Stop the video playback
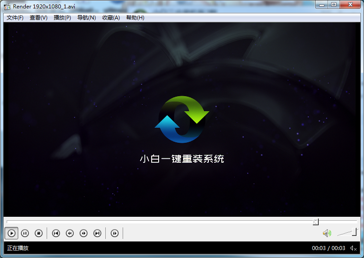The image size is (364, 258). [39, 233]
